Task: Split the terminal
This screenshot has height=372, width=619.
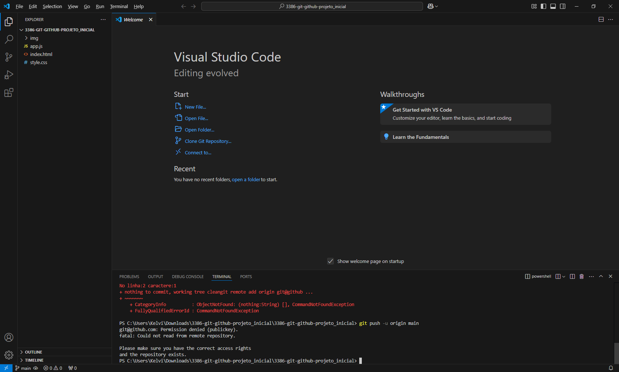Action: [x=572, y=276]
